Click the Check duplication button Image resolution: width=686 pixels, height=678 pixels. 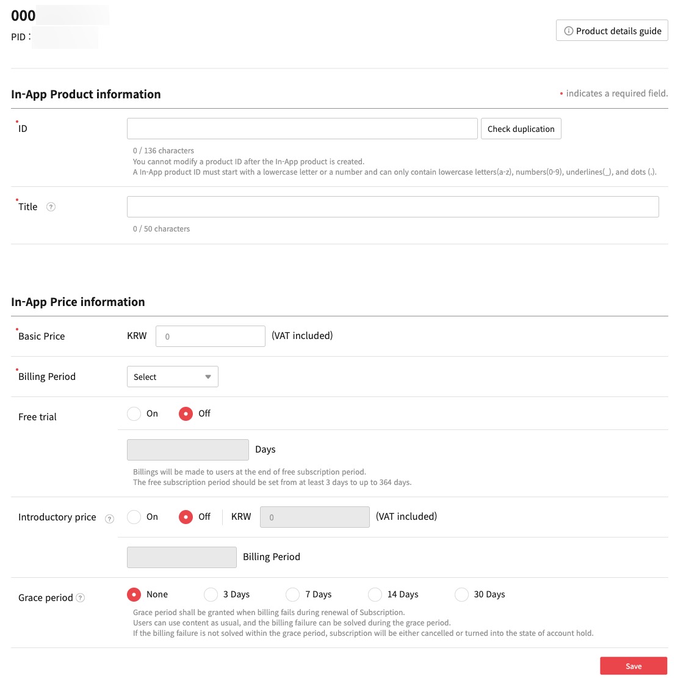click(x=521, y=129)
